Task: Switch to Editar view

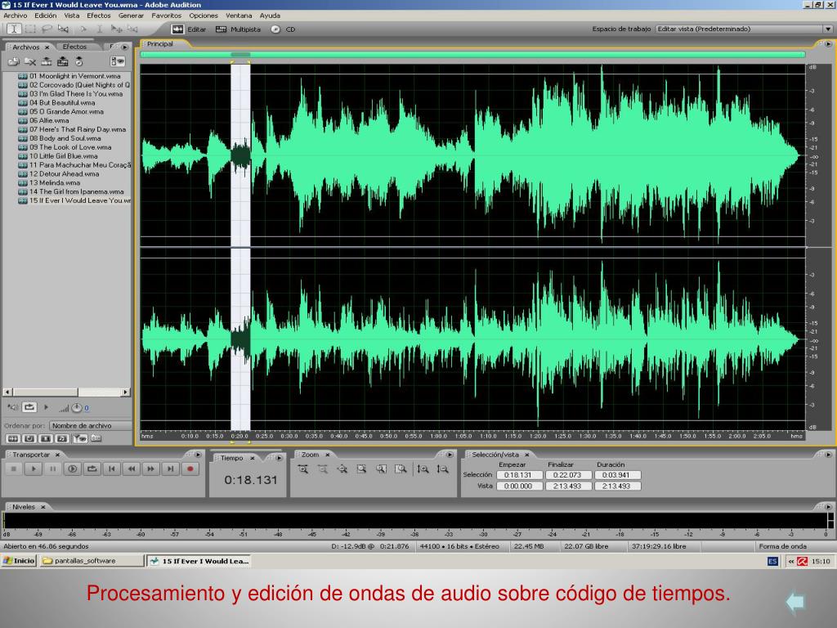Action: point(190,29)
